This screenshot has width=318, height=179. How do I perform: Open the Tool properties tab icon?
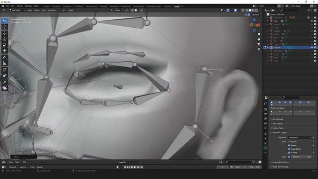click(265, 103)
